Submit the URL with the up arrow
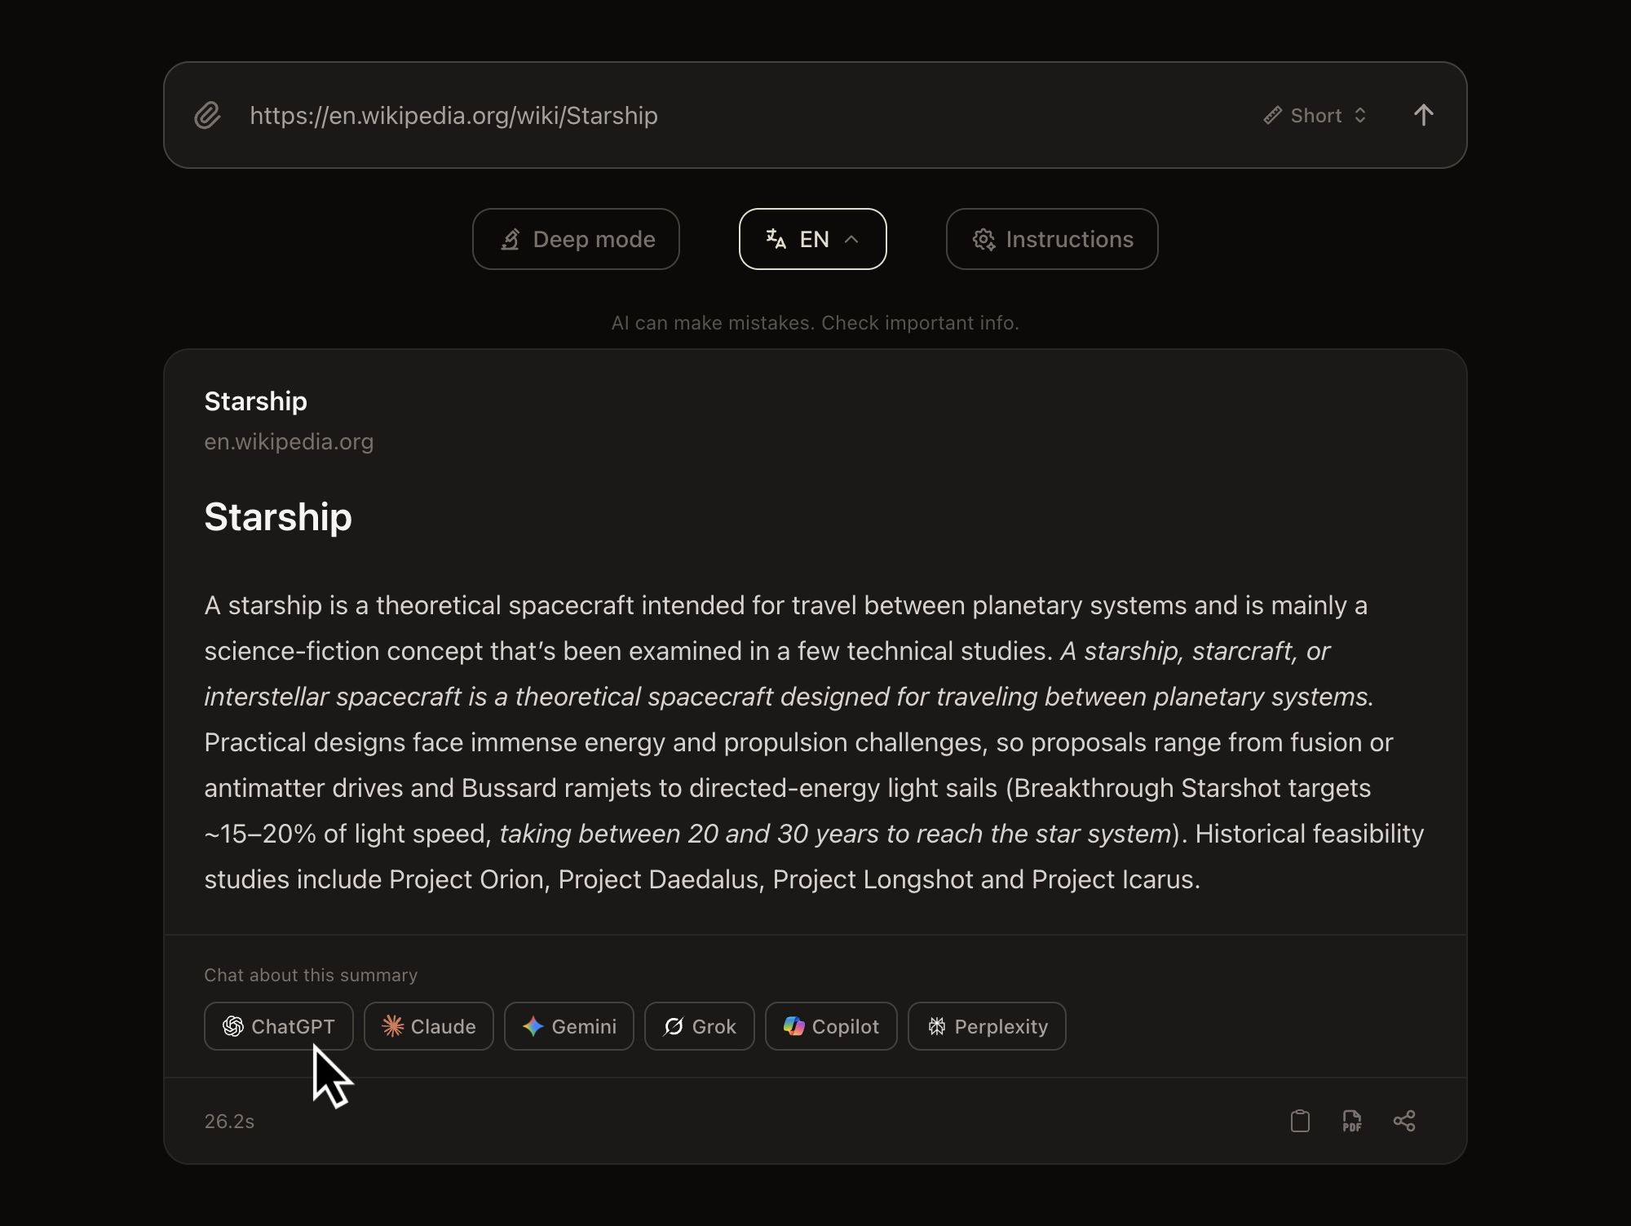Screen dimensions: 1631x1226 (1423, 115)
